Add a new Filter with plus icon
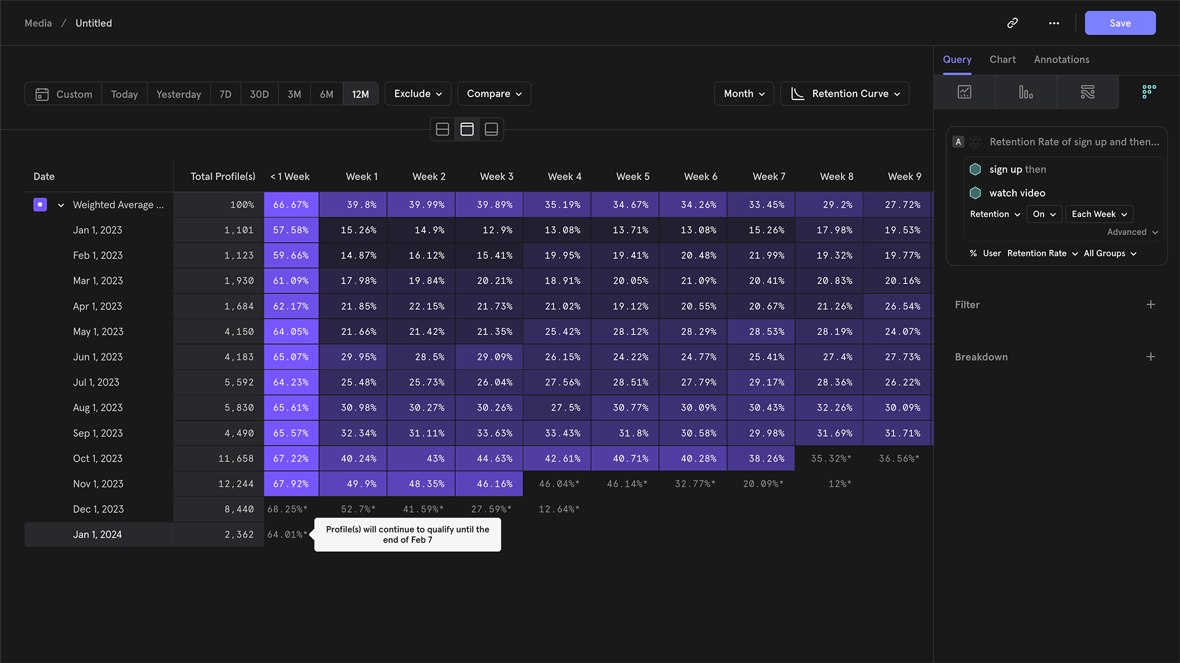1180x663 pixels. [1150, 304]
